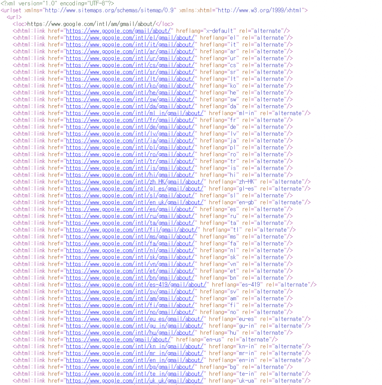Screen dimensions: 382x385
Task: Follow the intl/en_uk/gmail/about link
Action: click(x=135, y=203)
